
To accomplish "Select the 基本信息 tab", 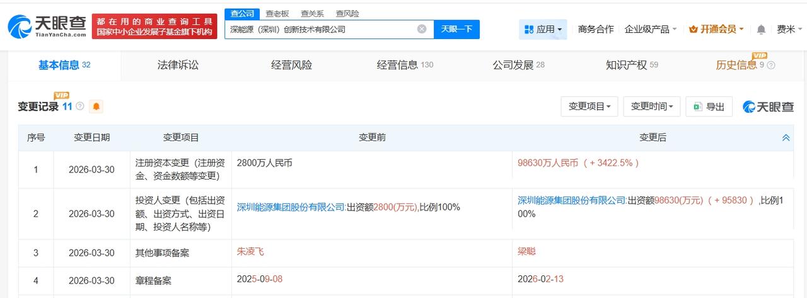I will [x=64, y=65].
